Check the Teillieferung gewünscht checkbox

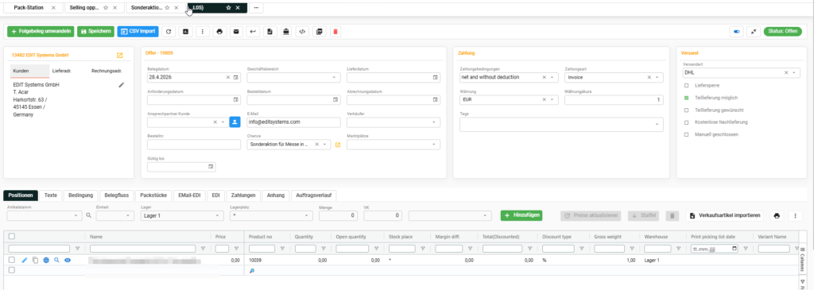coord(686,110)
